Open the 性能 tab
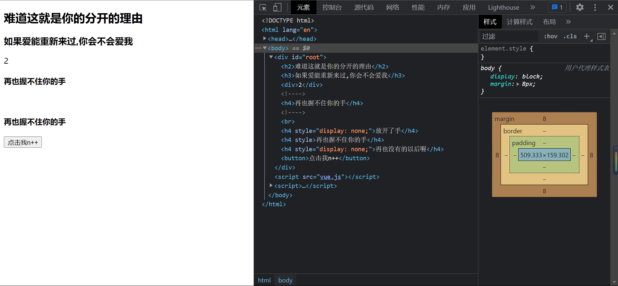The height and width of the screenshot is (286, 618). click(418, 7)
